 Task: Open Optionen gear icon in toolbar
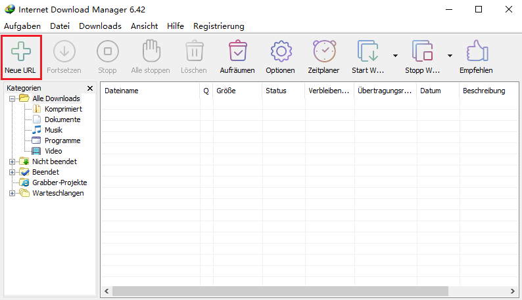coord(280,52)
